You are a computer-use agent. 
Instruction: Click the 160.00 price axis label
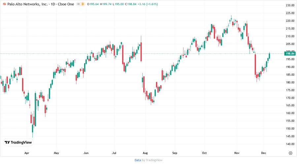(290, 113)
